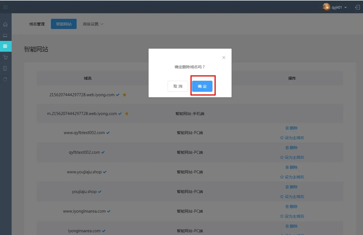
Task: Click the hamburger menu icon in top bar
Action: 6,7
